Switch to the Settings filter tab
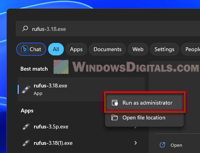Screen dimensions: 200x153 click(164, 49)
